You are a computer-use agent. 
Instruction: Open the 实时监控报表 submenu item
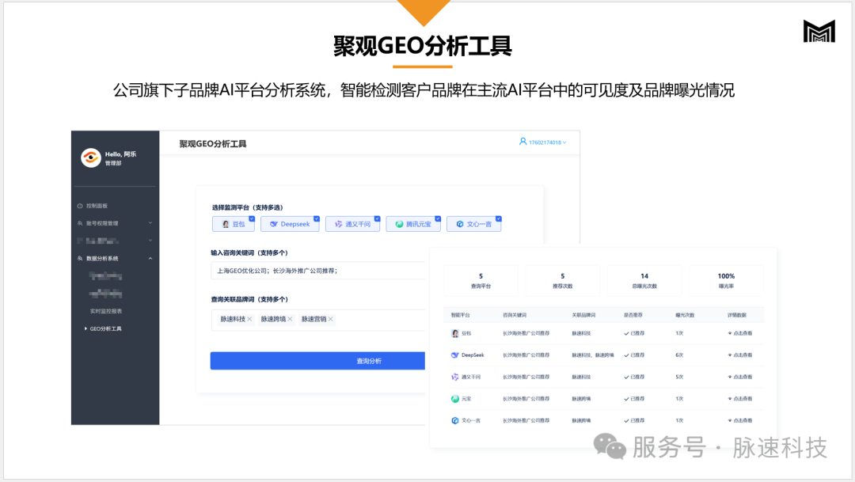point(106,311)
